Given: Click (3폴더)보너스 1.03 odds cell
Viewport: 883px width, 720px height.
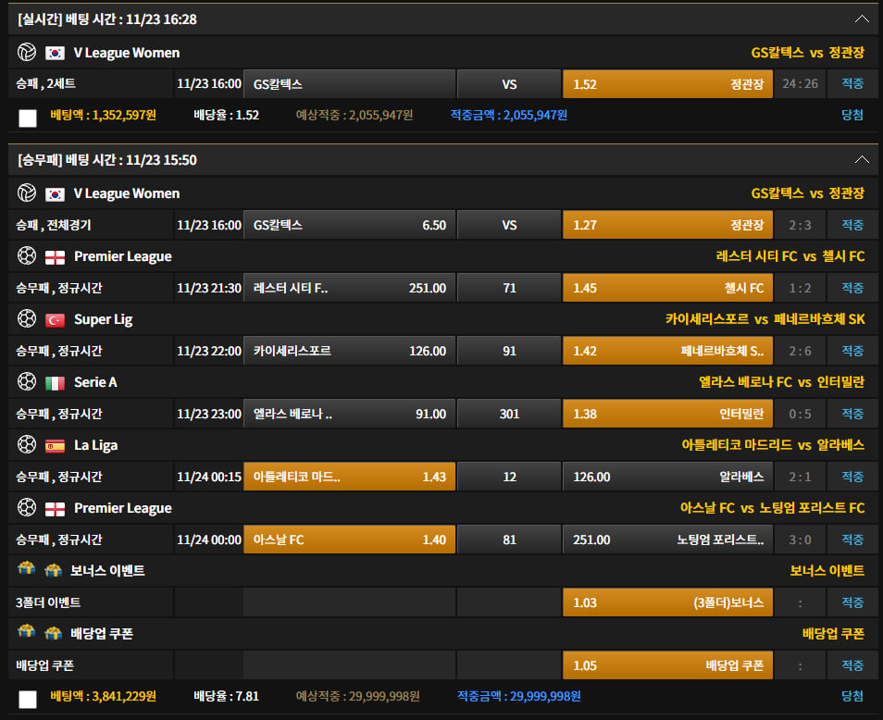Looking at the screenshot, I should point(666,602).
